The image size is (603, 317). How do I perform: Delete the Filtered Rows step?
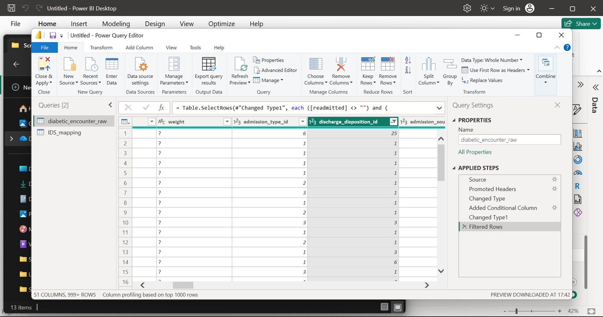[465, 227]
